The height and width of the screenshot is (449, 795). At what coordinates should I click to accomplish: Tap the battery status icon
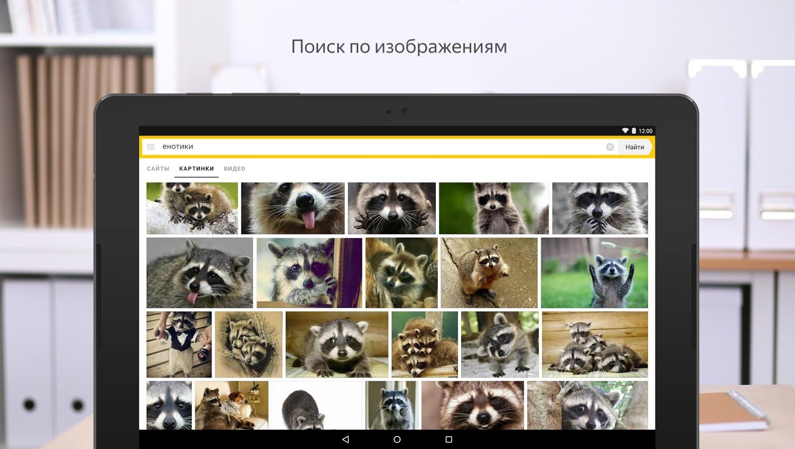coord(634,131)
